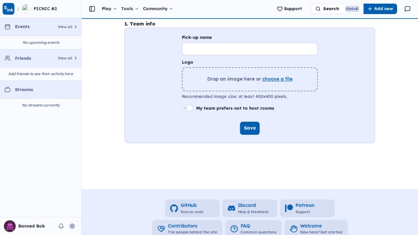Click the No streams currently text
Image resolution: width=418 pixels, height=235 pixels.
[41, 105]
